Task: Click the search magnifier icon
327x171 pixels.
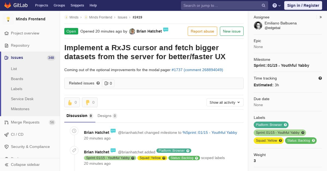Action: (264, 5)
